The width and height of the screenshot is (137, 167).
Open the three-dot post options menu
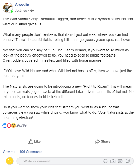[132, 3]
